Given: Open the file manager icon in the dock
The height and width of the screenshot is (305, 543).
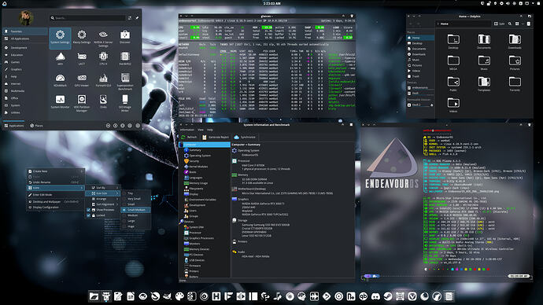Looking at the screenshot, I should pyautogui.click(x=94, y=296).
